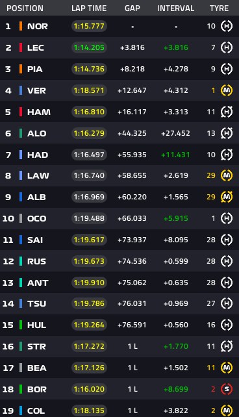Select the LAP TIME column header
Screen dimensions: 239x417
(x=89, y=8)
